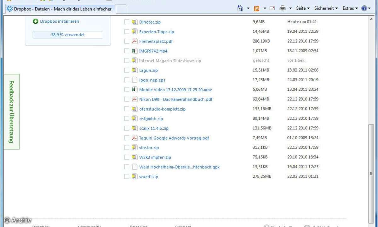This screenshot has height=227, width=378.
Task: Tick the checkbox for logo_nep.eps
Action: coord(127,80)
